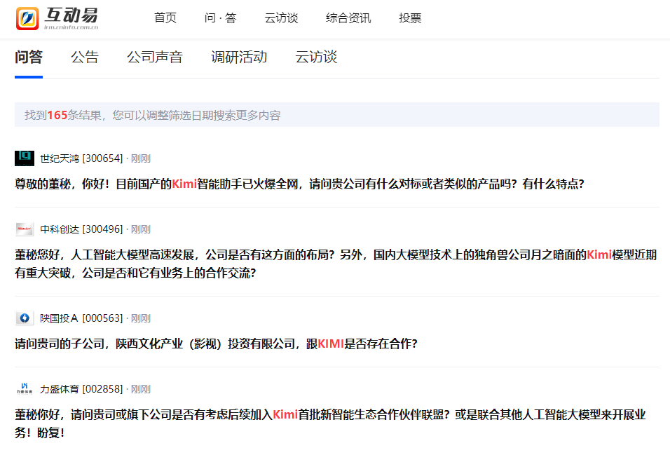This screenshot has height=455, width=670.
Task: Click the 互动易 site logo
Action: pos(57,18)
